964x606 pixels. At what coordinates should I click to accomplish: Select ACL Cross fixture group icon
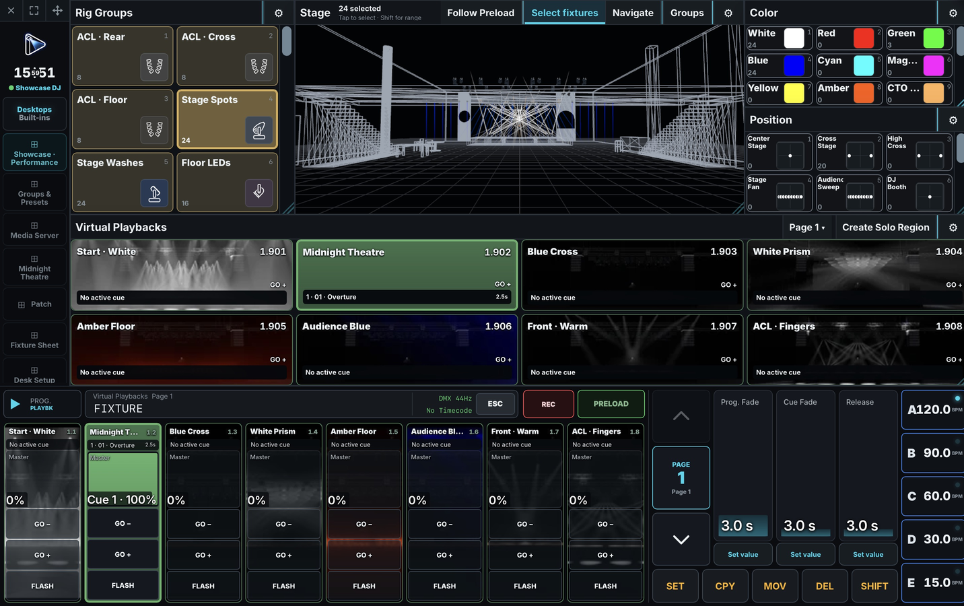(x=259, y=66)
